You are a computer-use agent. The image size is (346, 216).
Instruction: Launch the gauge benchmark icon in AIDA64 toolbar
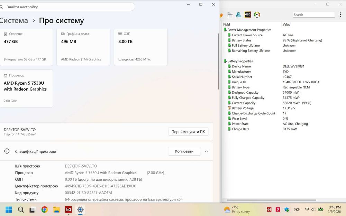[x=257, y=15]
